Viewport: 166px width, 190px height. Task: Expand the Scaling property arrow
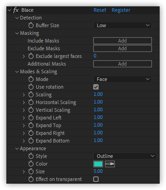pos(24,95)
